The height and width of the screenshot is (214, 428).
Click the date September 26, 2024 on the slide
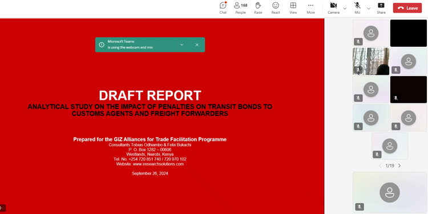pyautogui.click(x=150, y=173)
